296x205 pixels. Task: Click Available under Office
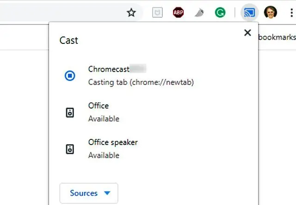[x=104, y=119]
